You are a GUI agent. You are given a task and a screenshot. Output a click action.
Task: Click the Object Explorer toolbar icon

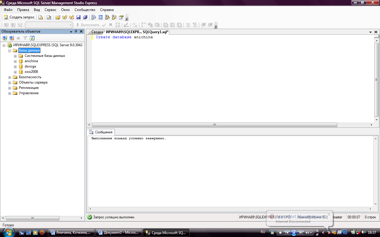107,17
